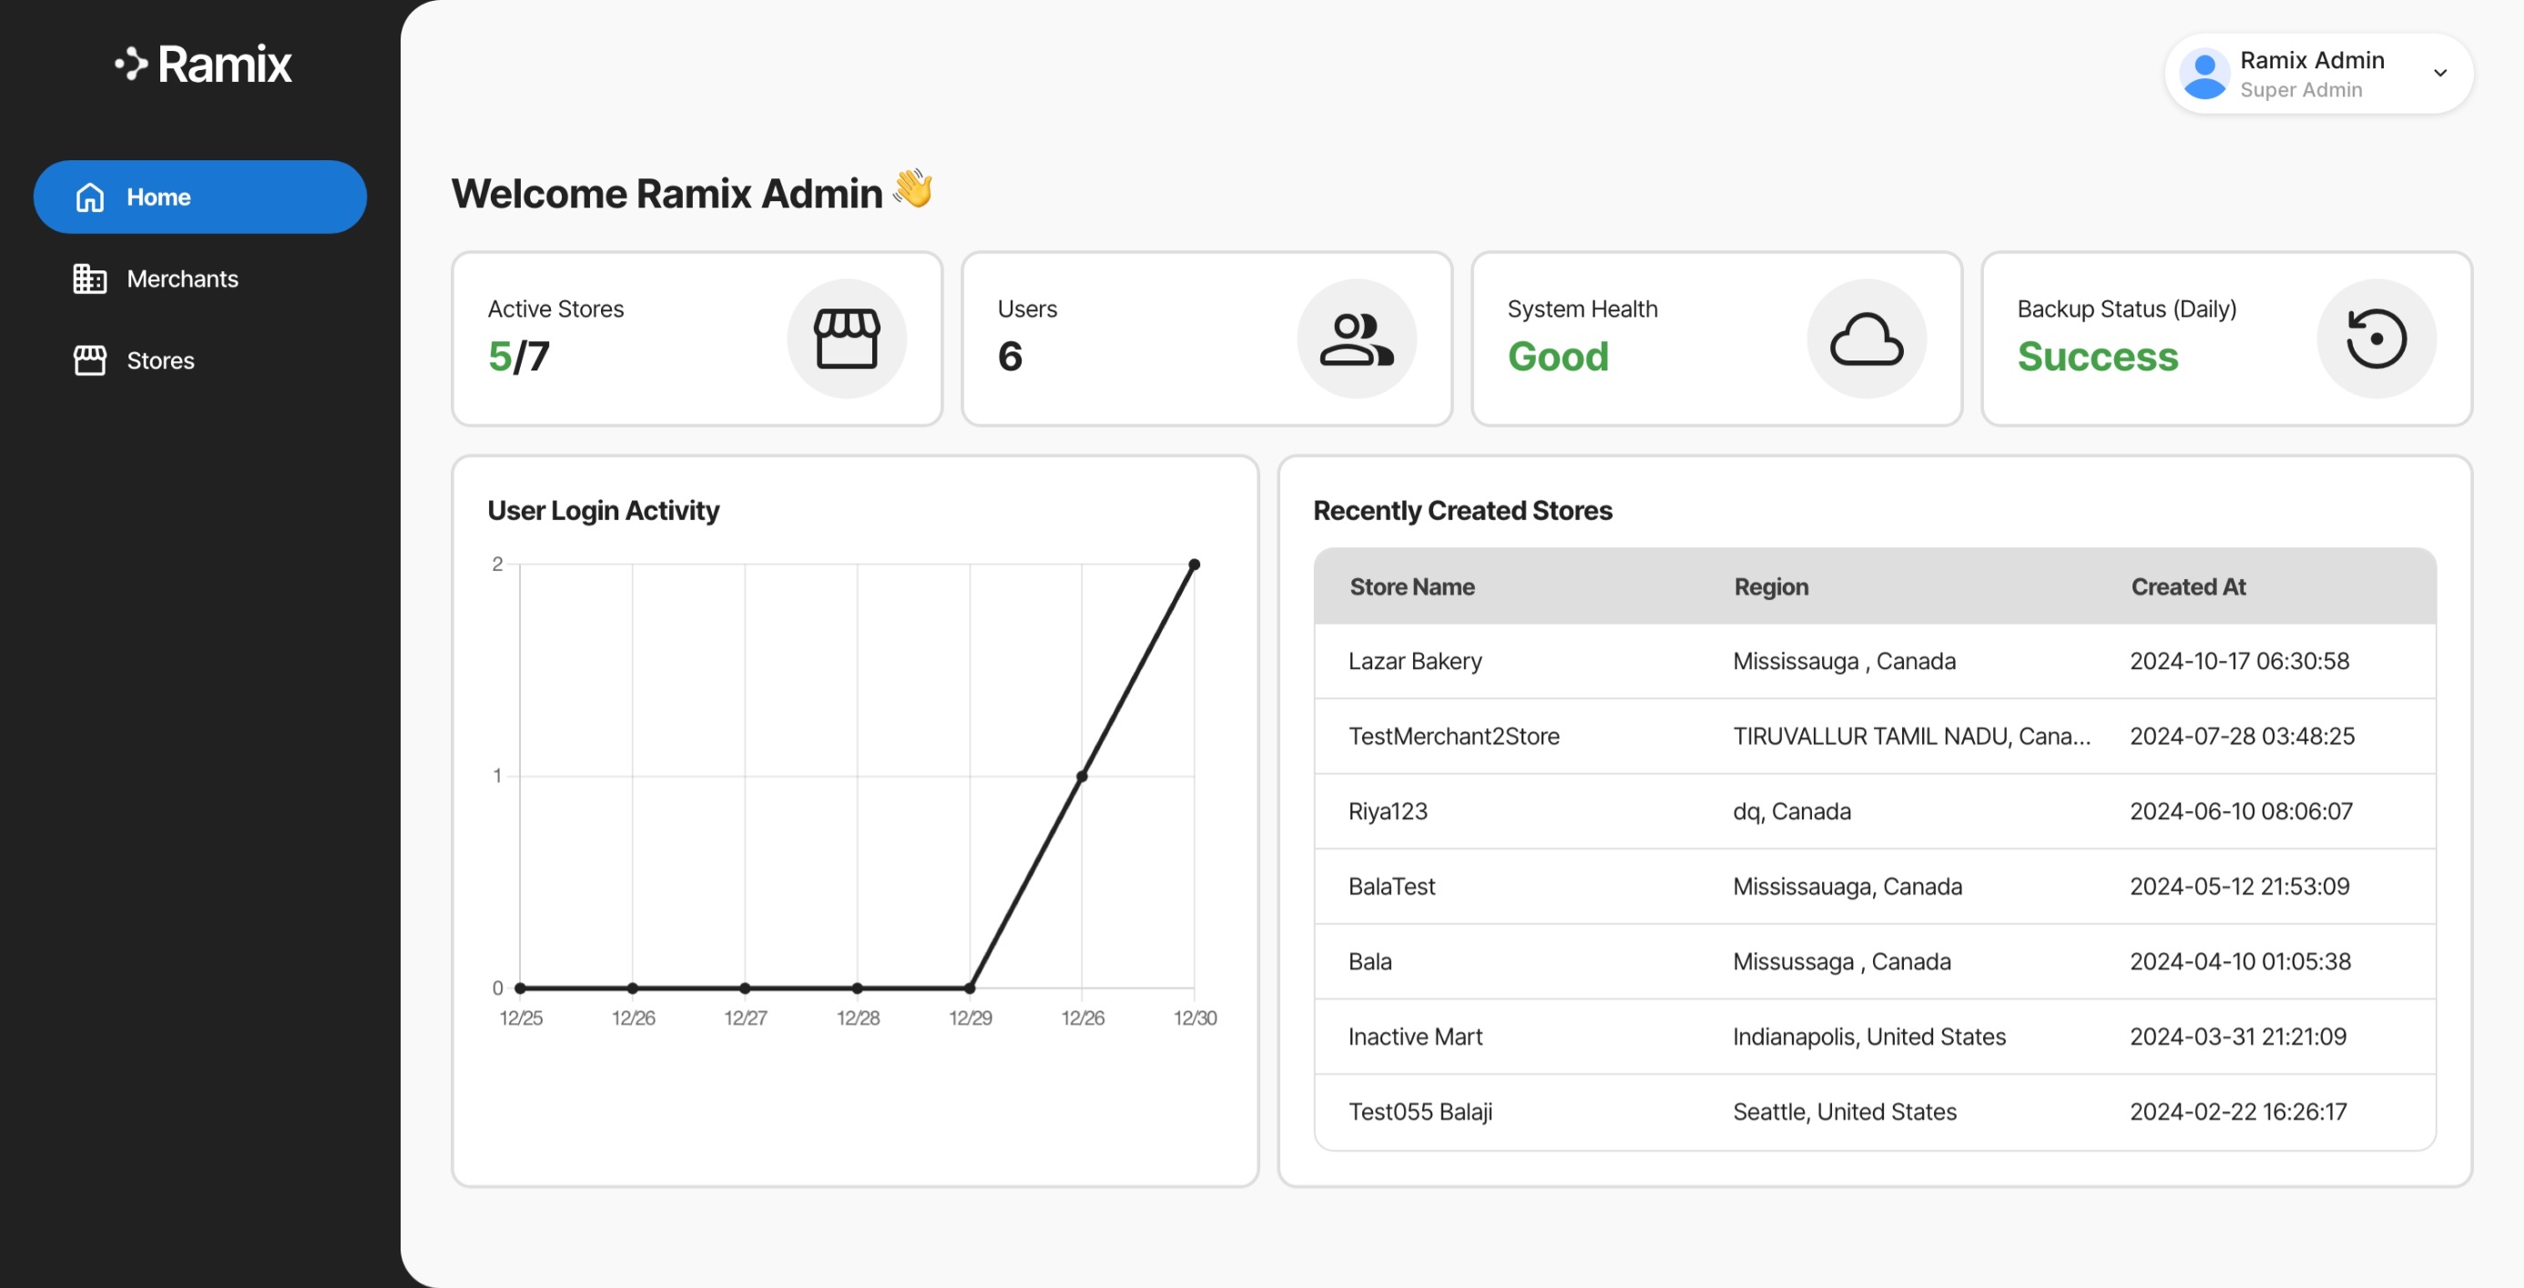
Task: Expand the Ramix Admin profile dropdown chevron
Action: 2439,74
